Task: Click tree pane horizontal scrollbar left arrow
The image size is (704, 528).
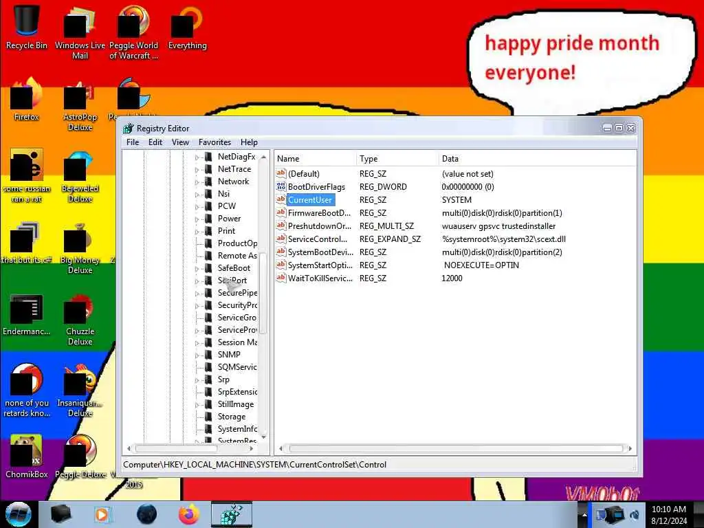Action: 129,448
